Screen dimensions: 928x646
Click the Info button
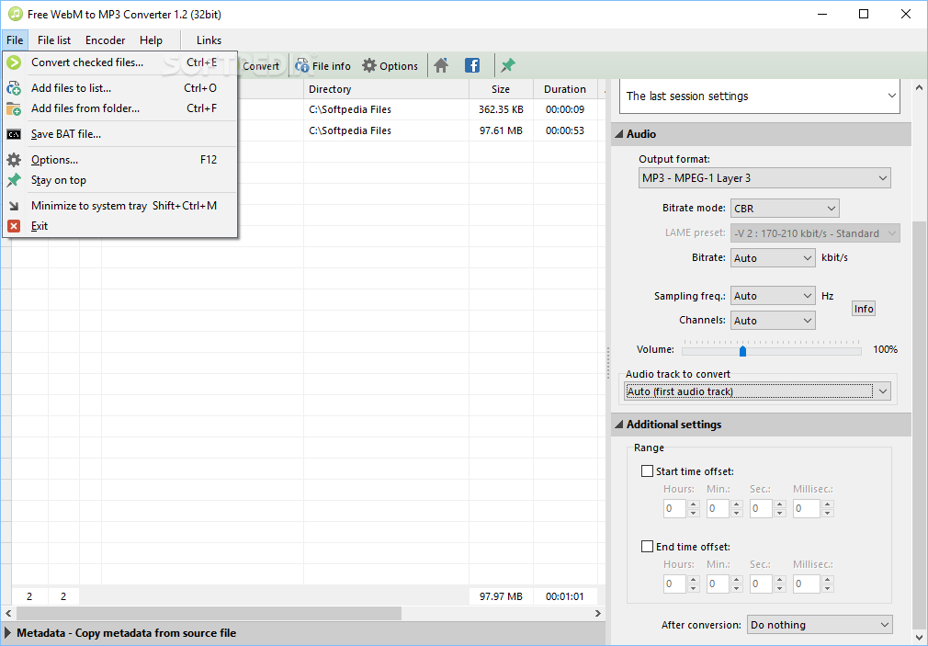click(x=864, y=309)
